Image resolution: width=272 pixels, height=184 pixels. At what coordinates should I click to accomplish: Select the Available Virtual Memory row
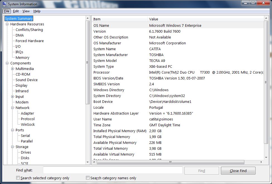178,154
